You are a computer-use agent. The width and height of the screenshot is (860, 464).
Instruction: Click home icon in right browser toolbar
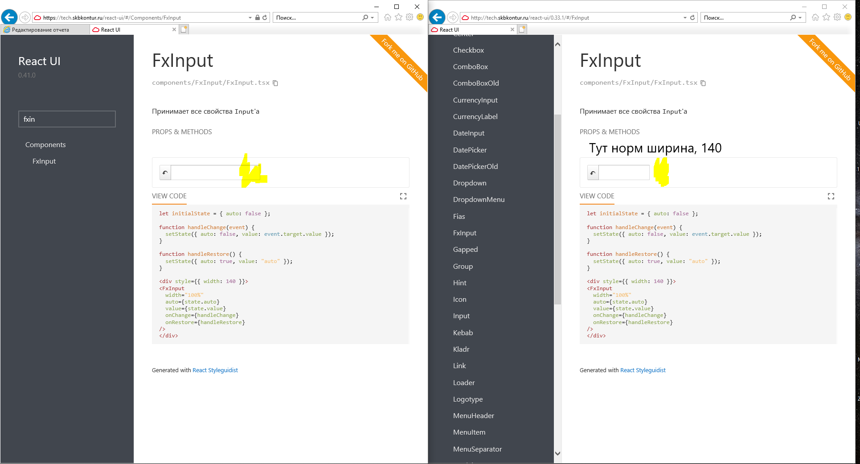[815, 17]
